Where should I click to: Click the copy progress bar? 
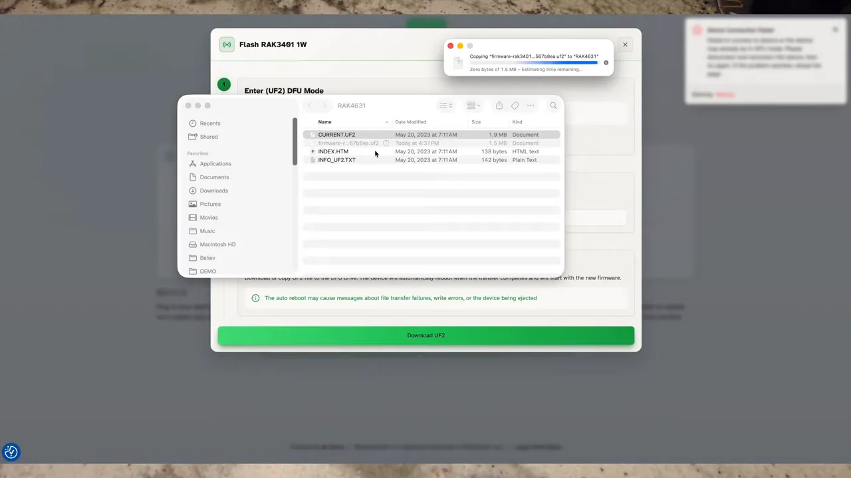coord(534,62)
